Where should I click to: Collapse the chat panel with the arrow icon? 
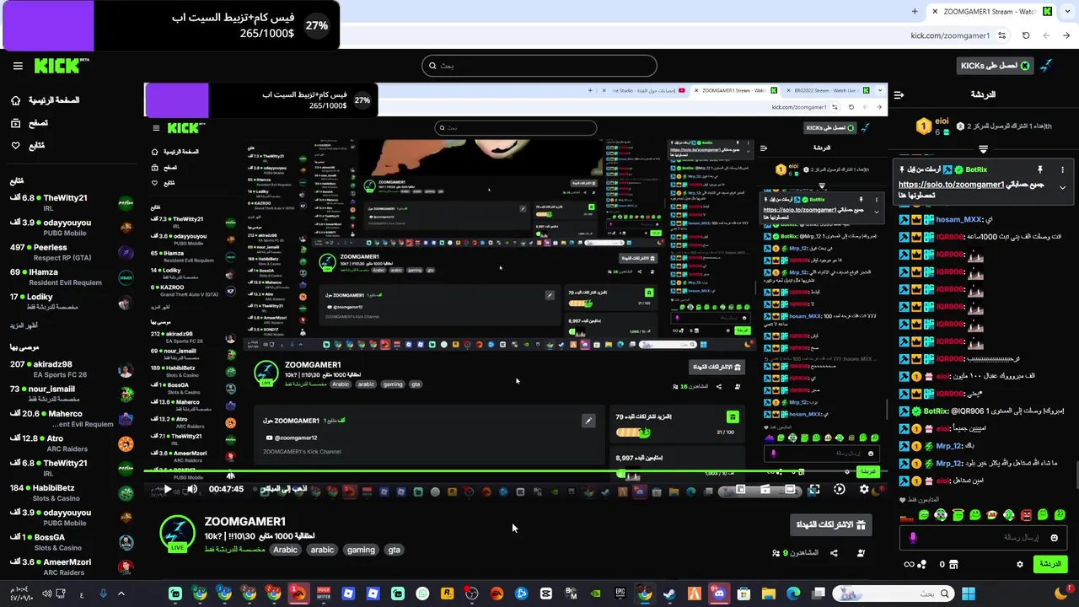(899, 94)
